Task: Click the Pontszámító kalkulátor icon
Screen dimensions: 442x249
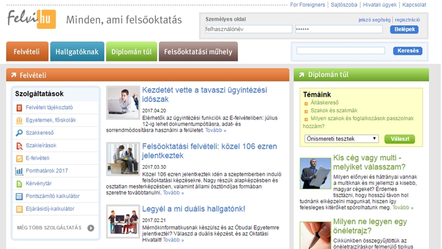Action: (19, 196)
